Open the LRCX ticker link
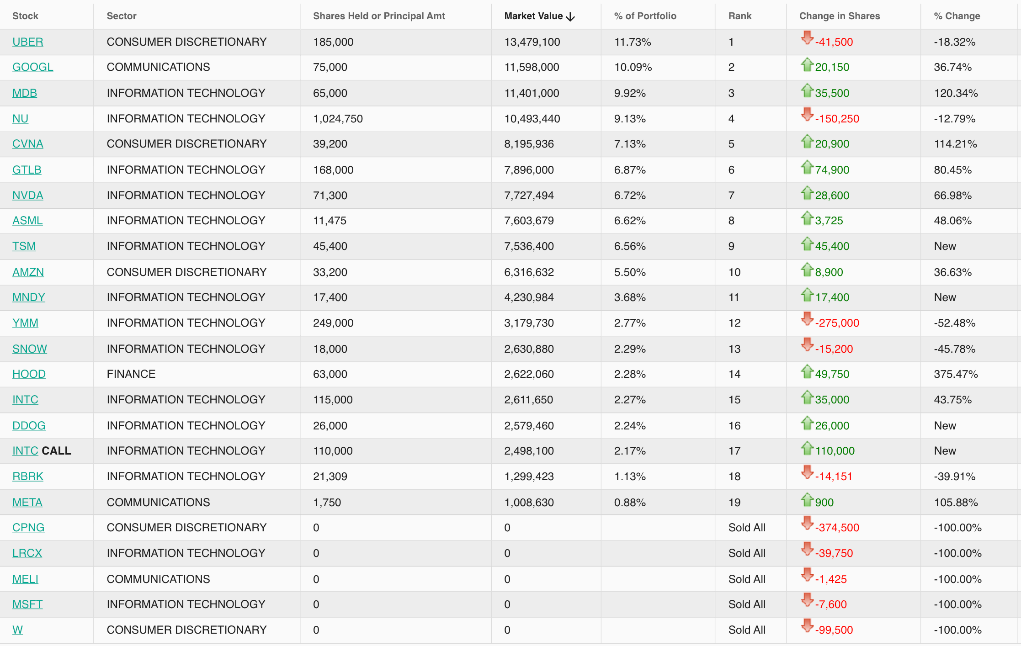 [x=27, y=553]
